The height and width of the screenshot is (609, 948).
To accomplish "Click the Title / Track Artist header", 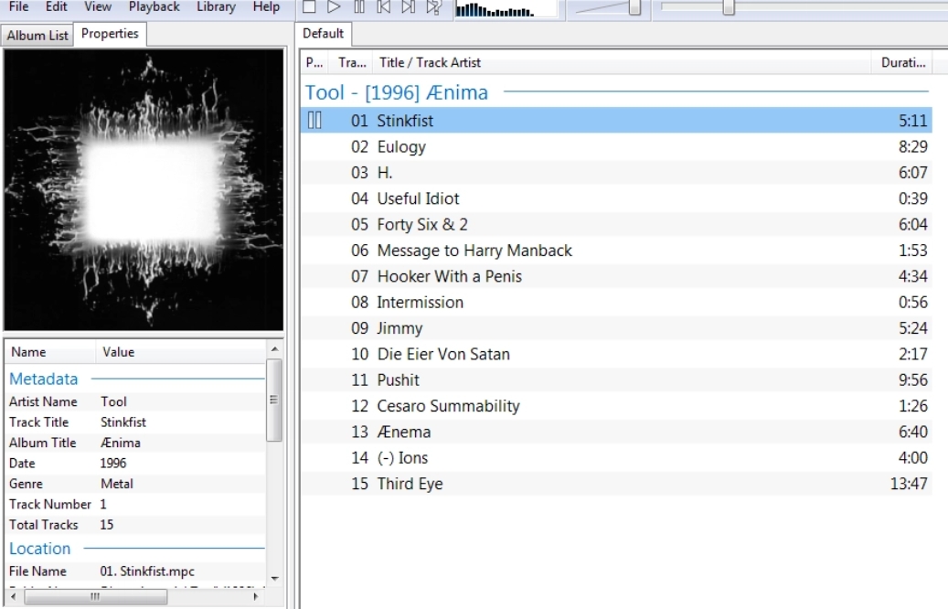I will [622, 62].
